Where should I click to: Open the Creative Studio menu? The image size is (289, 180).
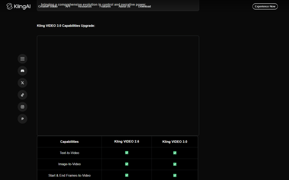[48, 6]
